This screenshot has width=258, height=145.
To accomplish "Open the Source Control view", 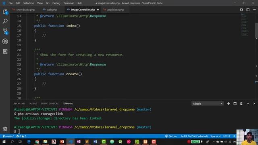I will coord(5,31).
